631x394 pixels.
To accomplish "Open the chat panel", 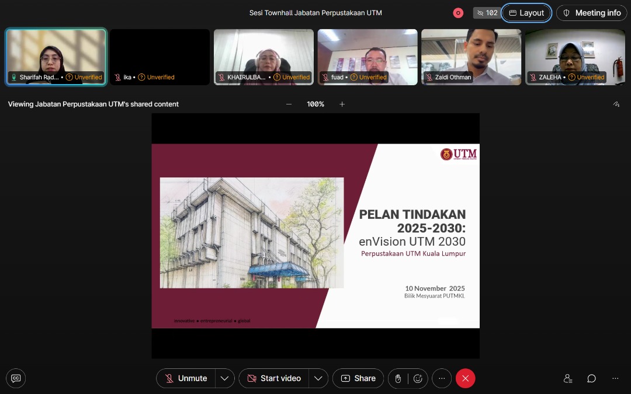I will pos(591,378).
